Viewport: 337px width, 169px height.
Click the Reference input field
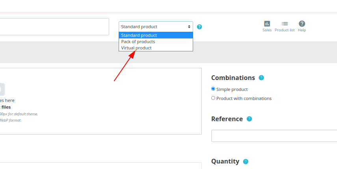coord(274,136)
